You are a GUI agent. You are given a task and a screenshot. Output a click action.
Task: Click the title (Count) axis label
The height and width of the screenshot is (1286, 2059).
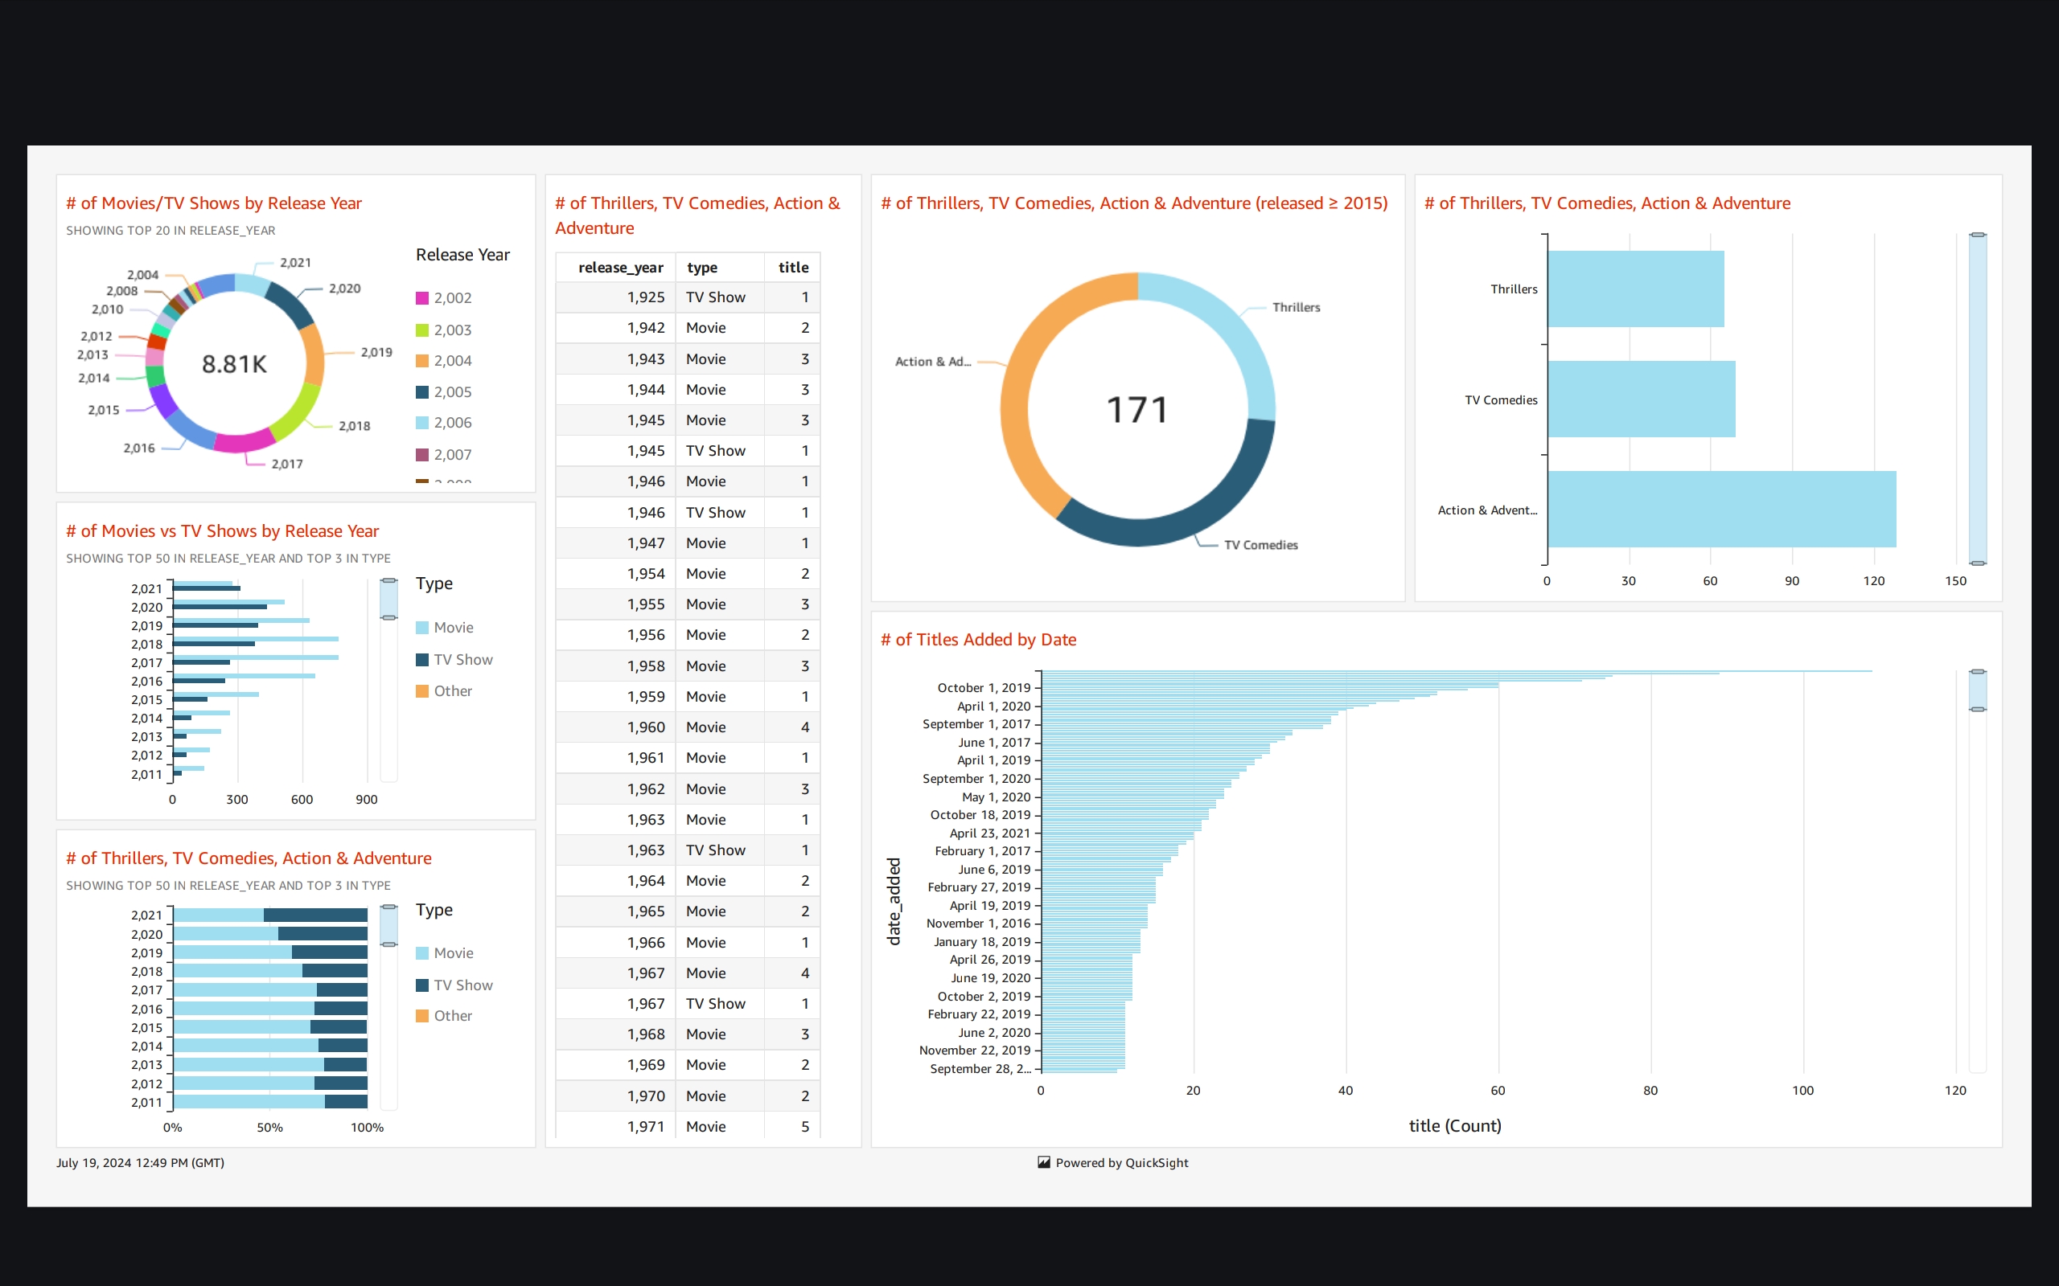1455,1125
